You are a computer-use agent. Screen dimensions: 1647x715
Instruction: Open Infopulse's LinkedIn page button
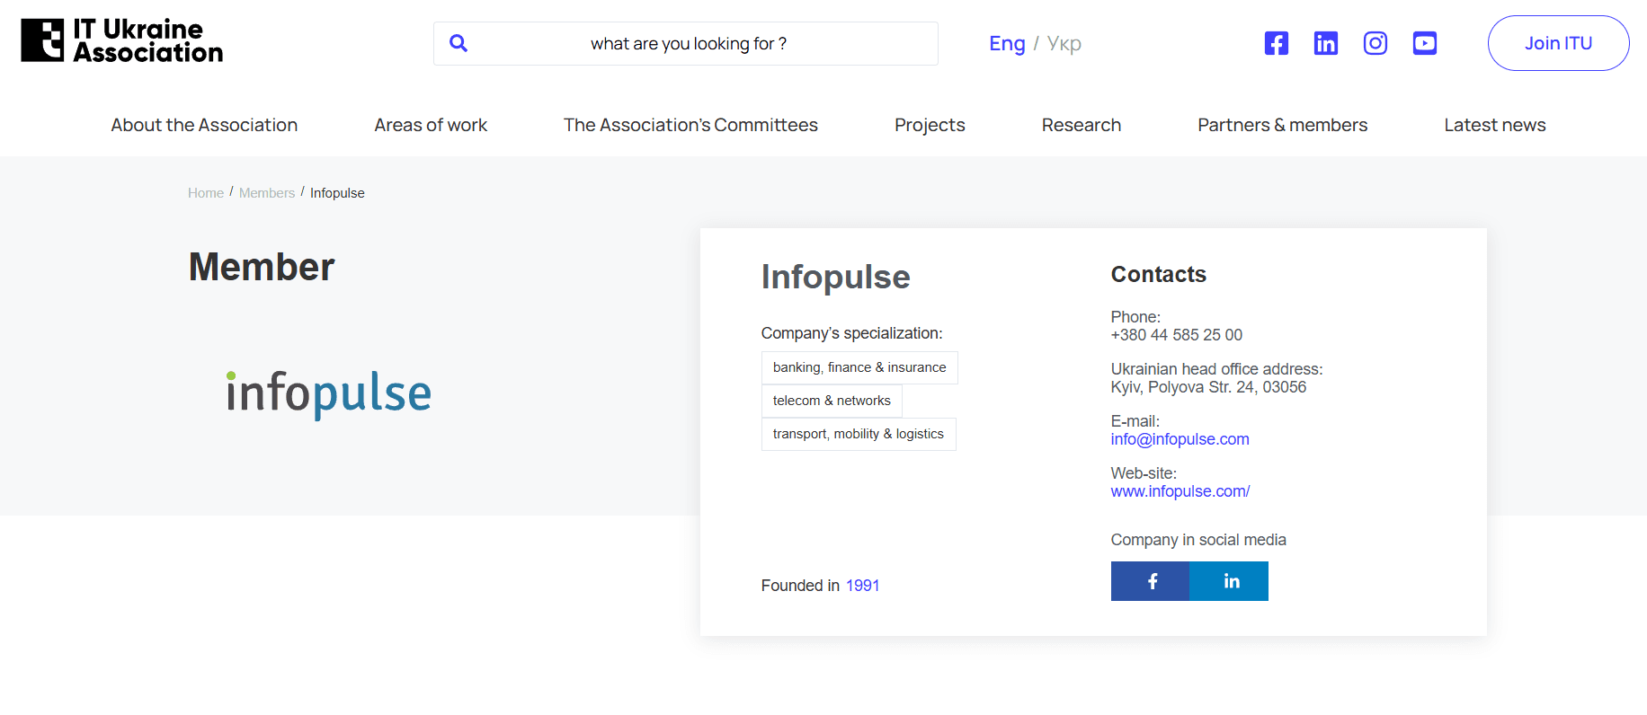click(1229, 581)
